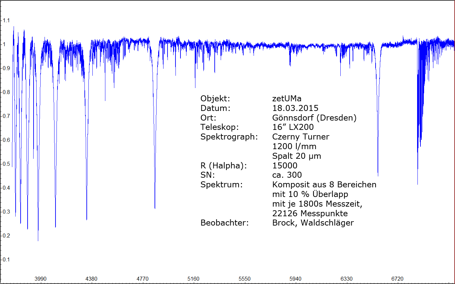455x284 pixels.
Task: Click the object name zetUMa
Action: click(287, 99)
